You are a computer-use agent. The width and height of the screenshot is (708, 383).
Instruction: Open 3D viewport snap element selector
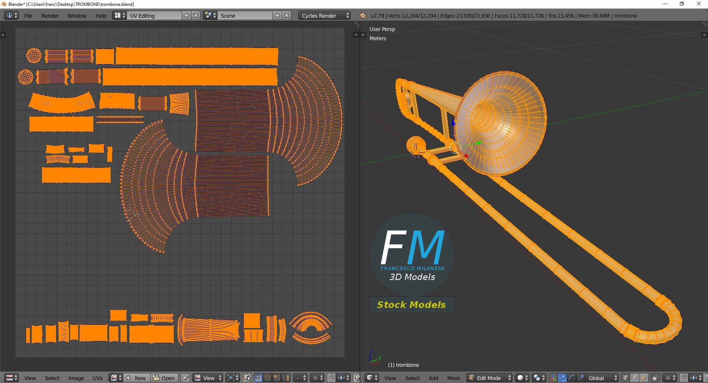(x=695, y=378)
